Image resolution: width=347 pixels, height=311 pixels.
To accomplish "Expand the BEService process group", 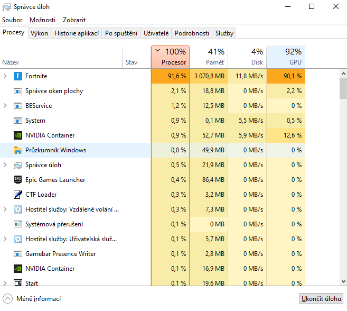I will click(5, 106).
